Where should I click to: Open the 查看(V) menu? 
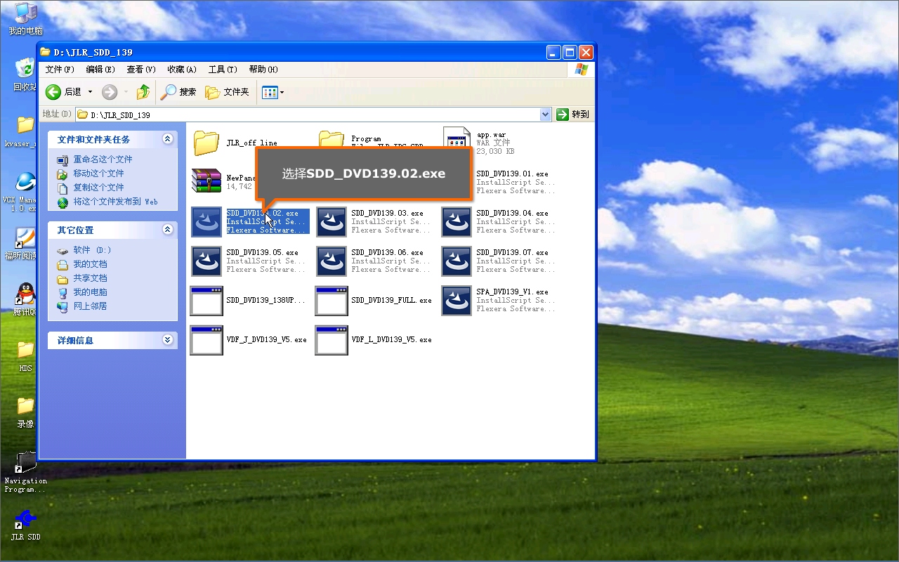point(141,70)
